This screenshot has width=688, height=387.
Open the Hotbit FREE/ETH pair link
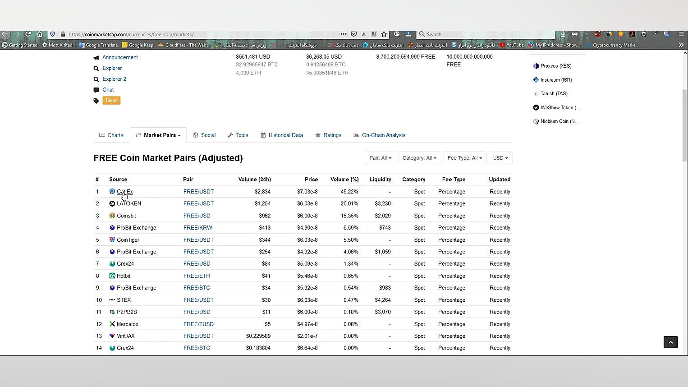(197, 276)
